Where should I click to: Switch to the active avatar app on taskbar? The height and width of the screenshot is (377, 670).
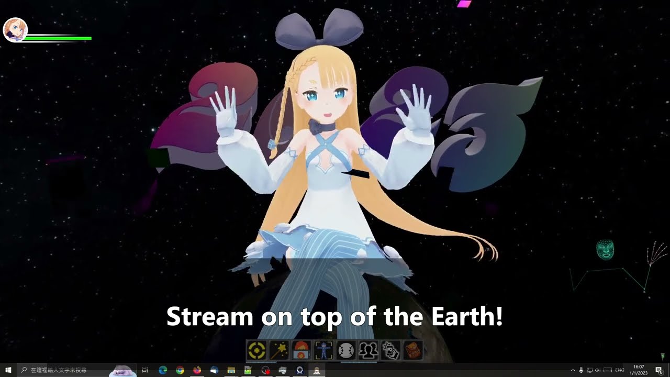pyautogui.click(x=317, y=370)
